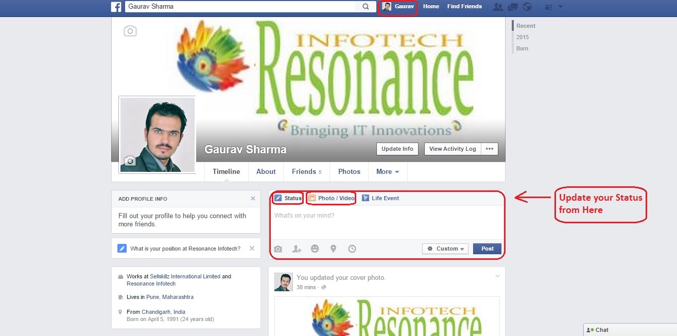Jump to 2015 in timeline navigator
The width and height of the screenshot is (677, 336).
click(523, 37)
